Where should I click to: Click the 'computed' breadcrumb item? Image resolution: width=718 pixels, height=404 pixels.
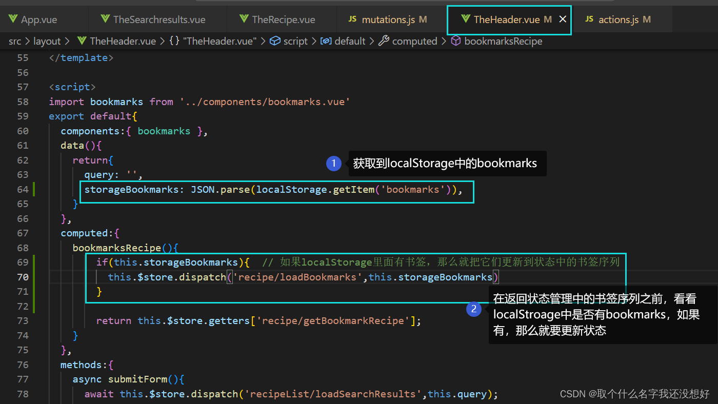414,41
